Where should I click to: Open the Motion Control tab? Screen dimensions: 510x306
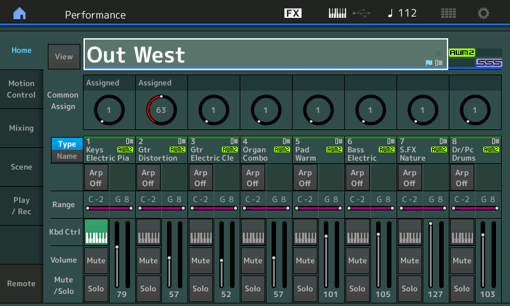click(22, 89)
